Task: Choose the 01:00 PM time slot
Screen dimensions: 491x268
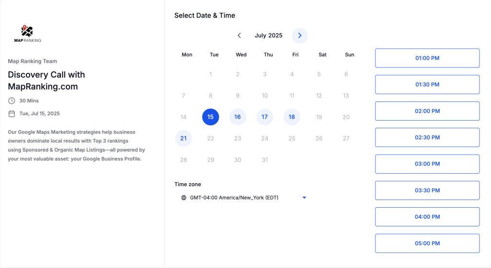Action: pyautogui.click(x=427, y=58)
